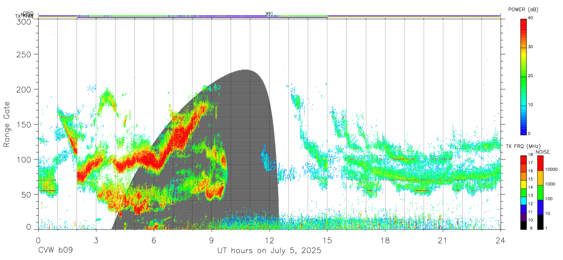Screen dimensions: 563x260
Task: Click the "250" range gate axis label
Action: (x=24, y=54)
